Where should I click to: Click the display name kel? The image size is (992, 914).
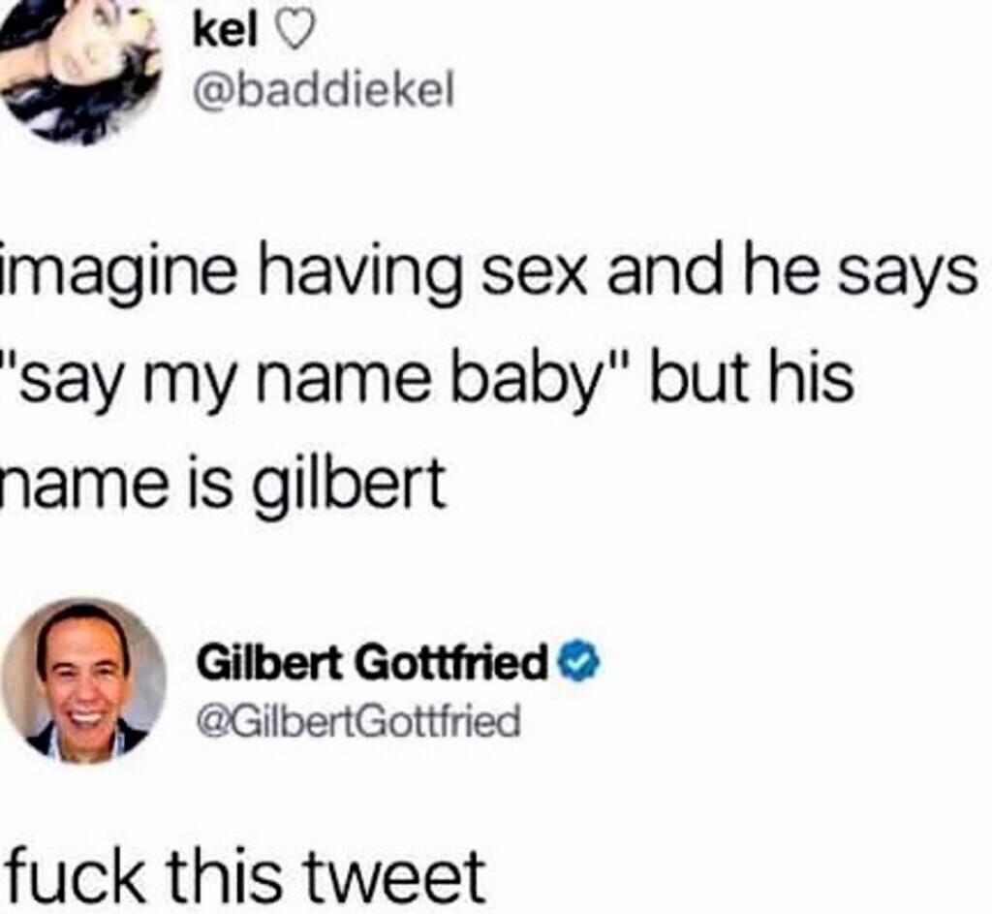pos(225,32)
